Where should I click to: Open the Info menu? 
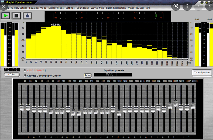click(148, 8)
